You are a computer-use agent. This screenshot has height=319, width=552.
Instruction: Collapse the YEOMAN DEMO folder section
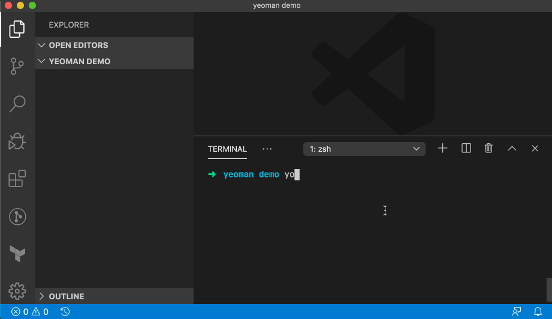click(114, 61)
